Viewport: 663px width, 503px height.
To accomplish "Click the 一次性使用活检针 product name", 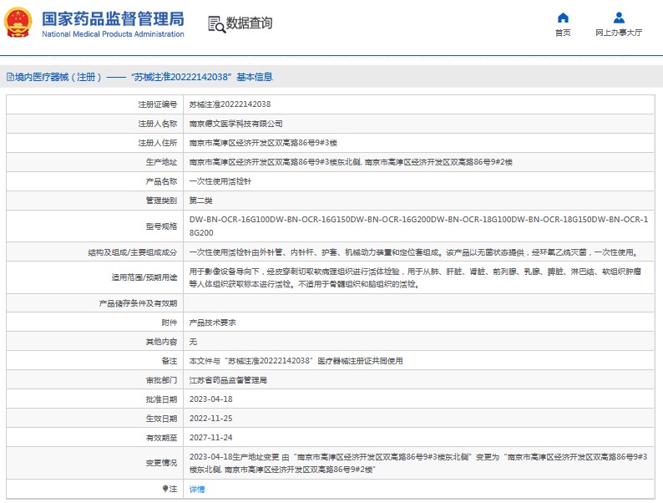I will [220, 181].
